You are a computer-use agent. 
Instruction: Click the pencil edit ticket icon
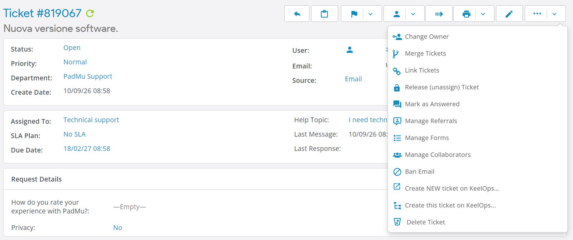pos(509,14)
